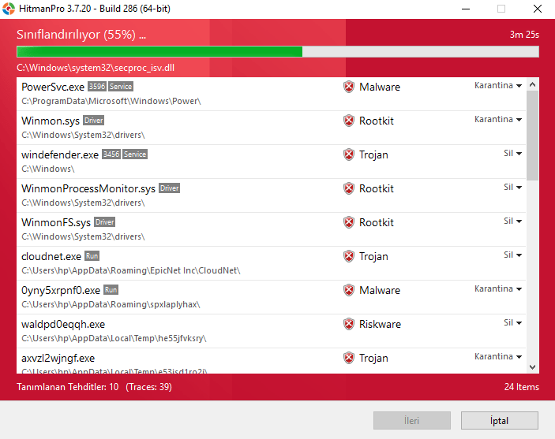
Task: Click the Driver badge next to WinmonProcessMonitor.sys
Action: [x=169, y=188]
